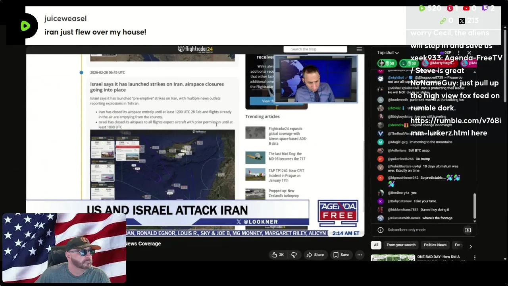Open New Zealand's turboprop article
This screenshot has width=508, height=286.
tap(283, 193)
